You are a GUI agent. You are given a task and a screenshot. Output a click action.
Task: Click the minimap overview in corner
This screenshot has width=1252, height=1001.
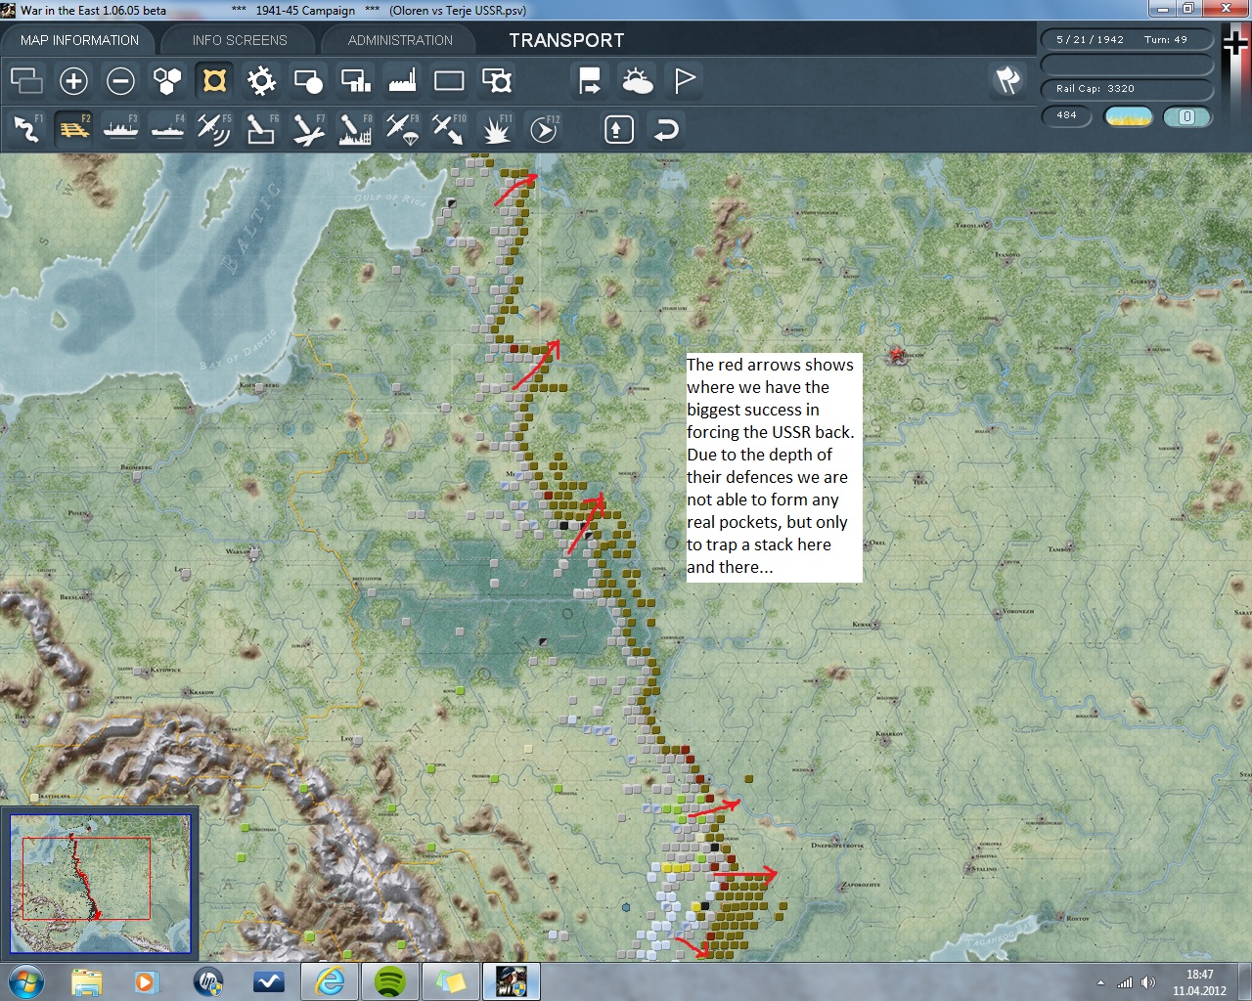click(x=100, y=883)
